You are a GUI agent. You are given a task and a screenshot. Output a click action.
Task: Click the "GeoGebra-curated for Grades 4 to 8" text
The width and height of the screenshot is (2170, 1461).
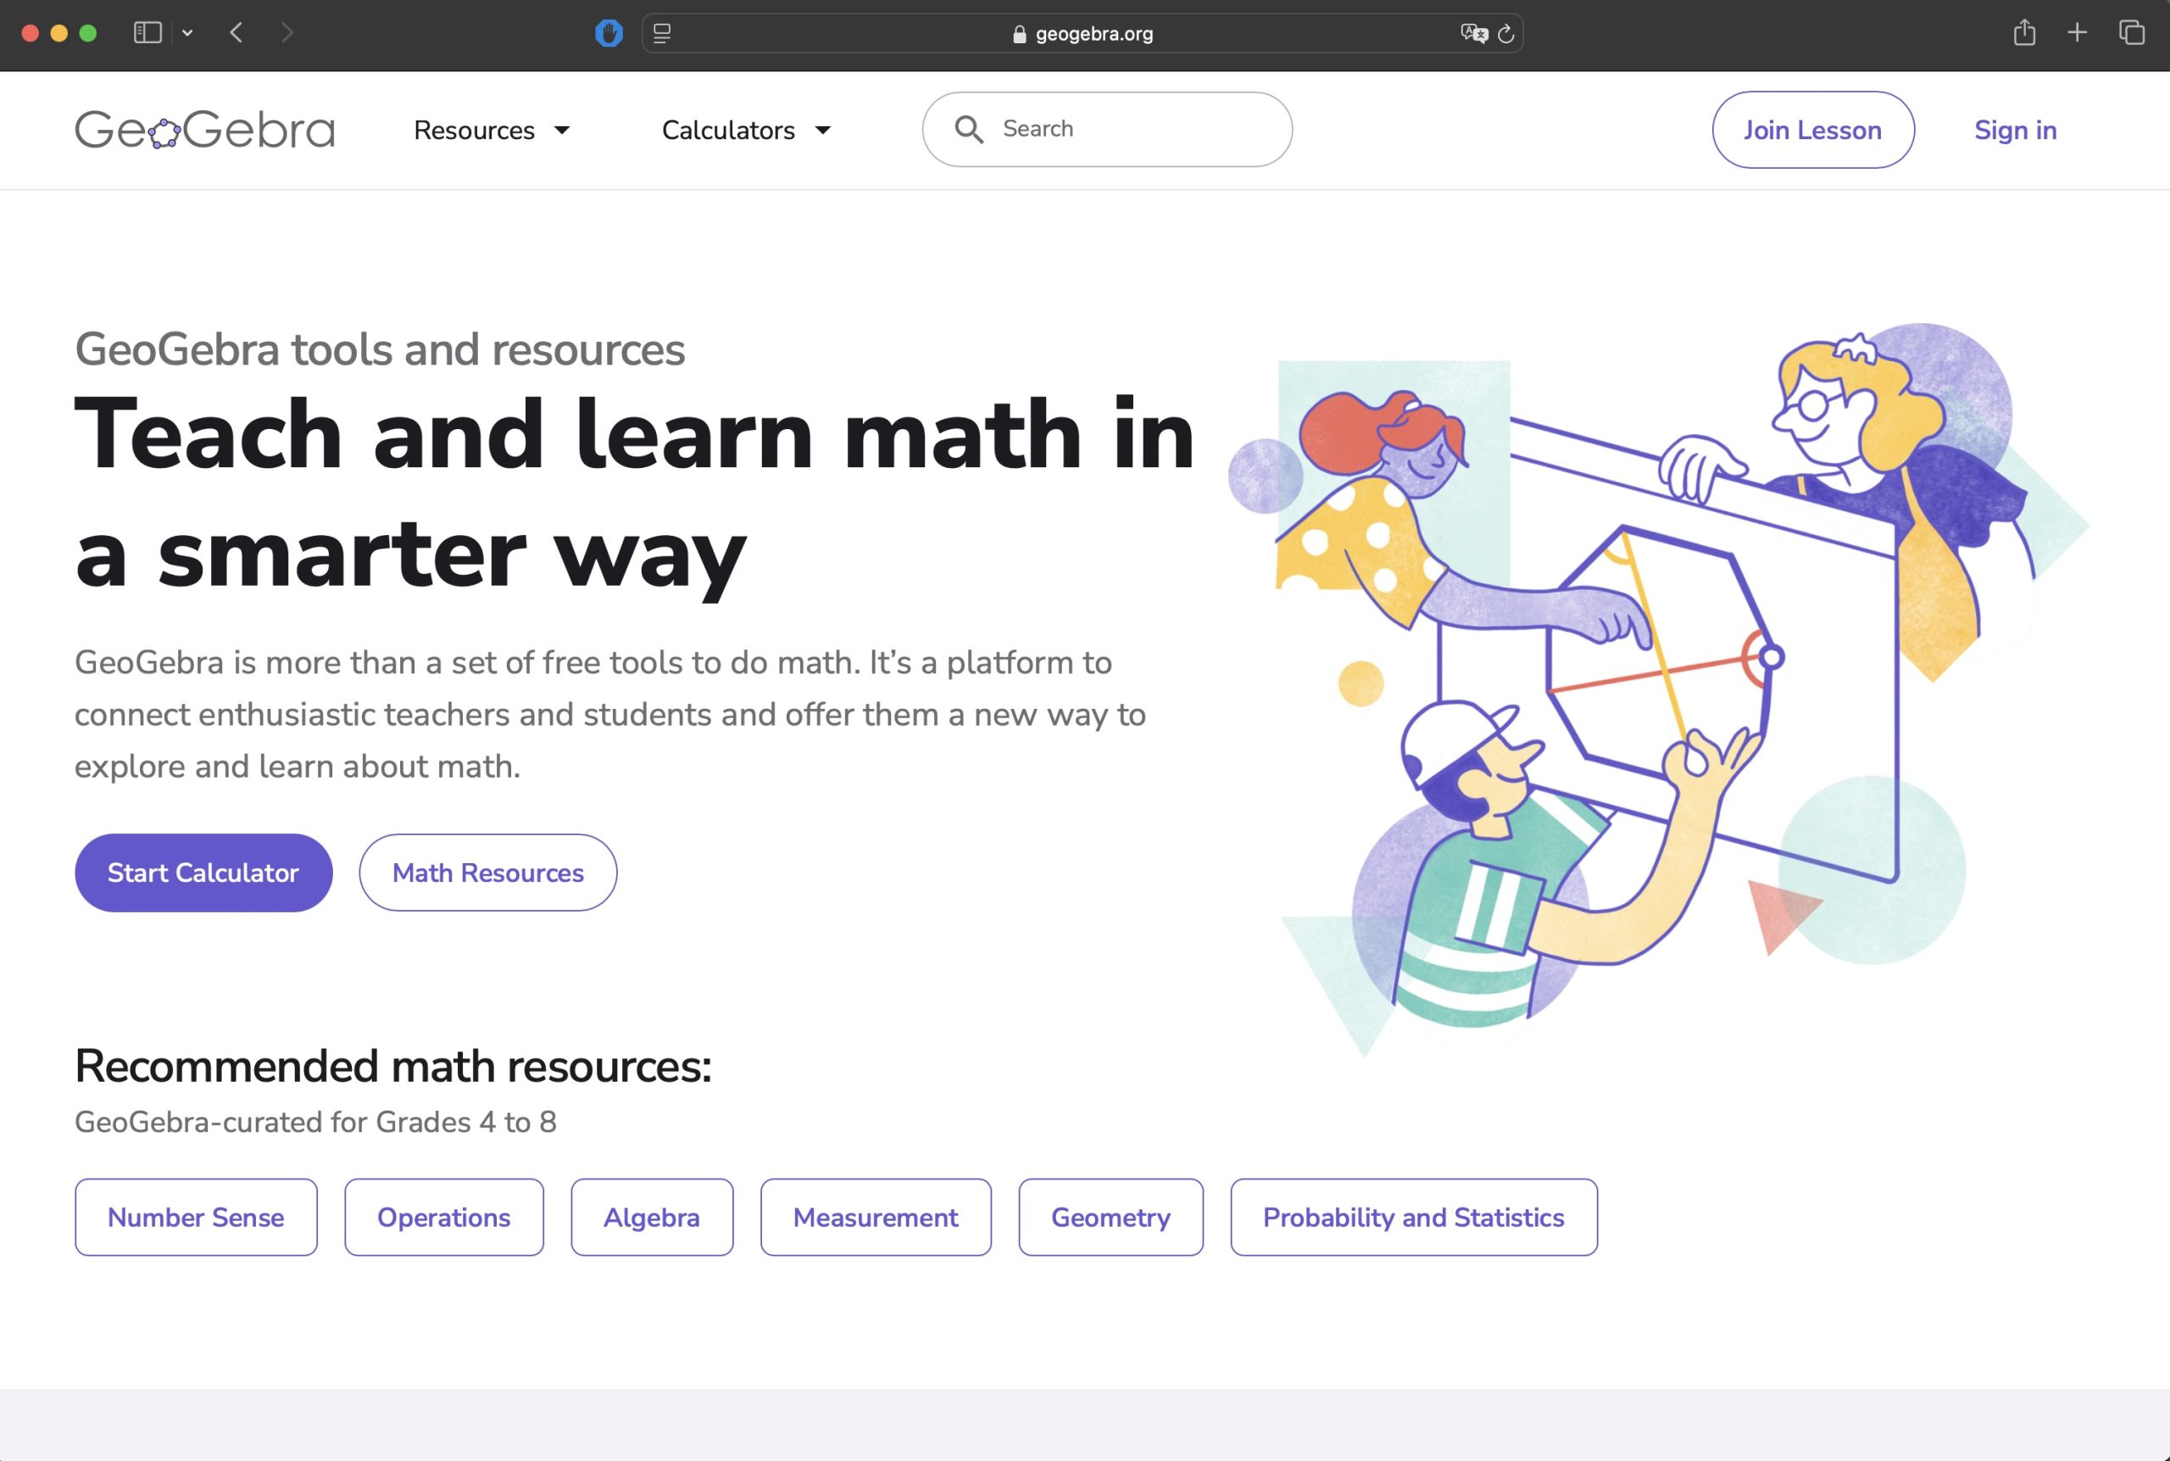coord(315,1122)
